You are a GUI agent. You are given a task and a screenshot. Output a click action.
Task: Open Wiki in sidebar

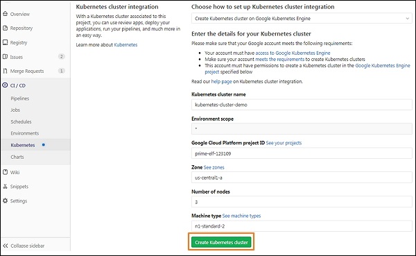click(x=15, y=172)
